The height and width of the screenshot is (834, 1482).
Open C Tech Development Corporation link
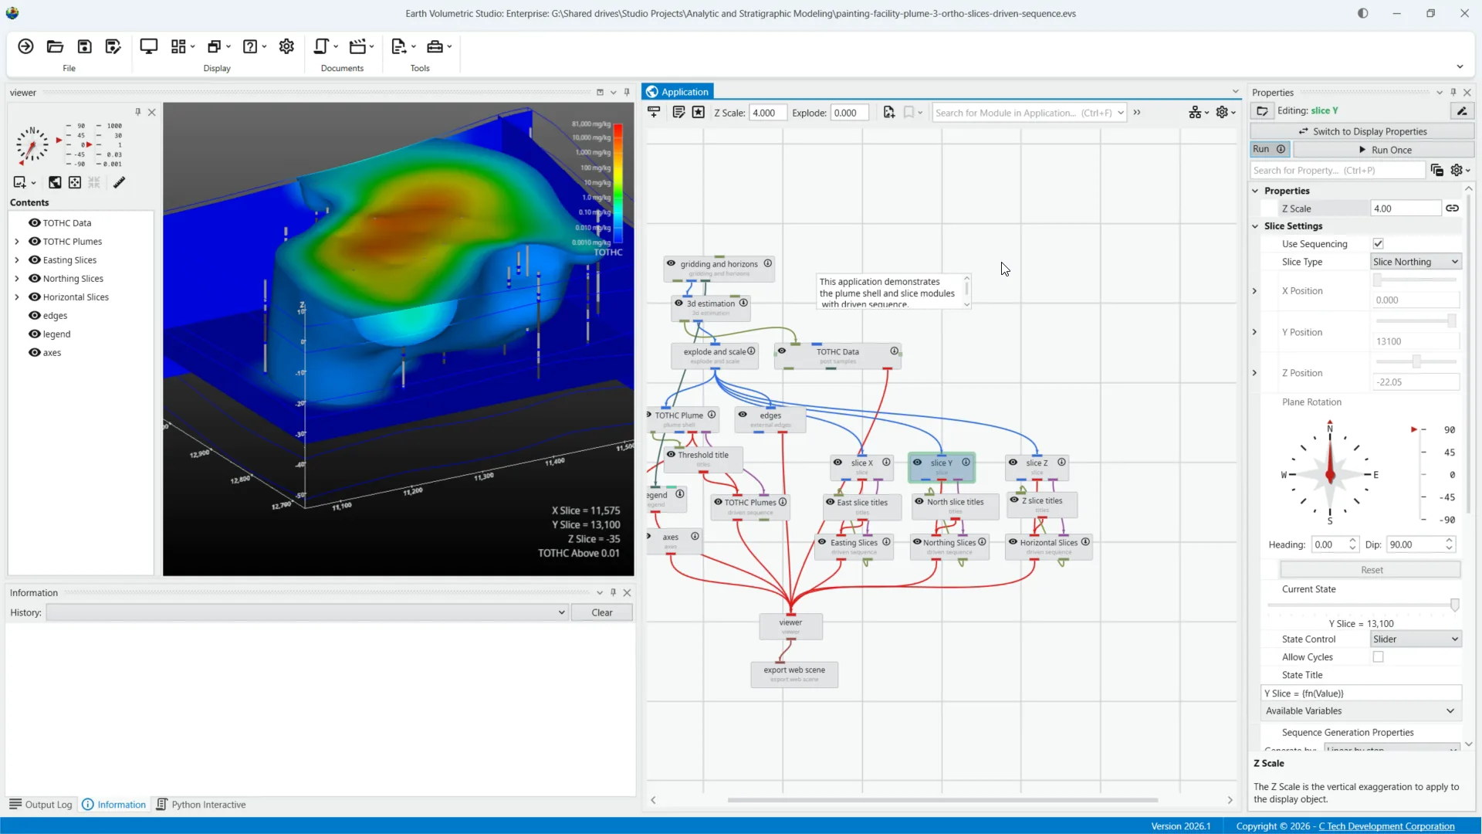[1386, 826]
